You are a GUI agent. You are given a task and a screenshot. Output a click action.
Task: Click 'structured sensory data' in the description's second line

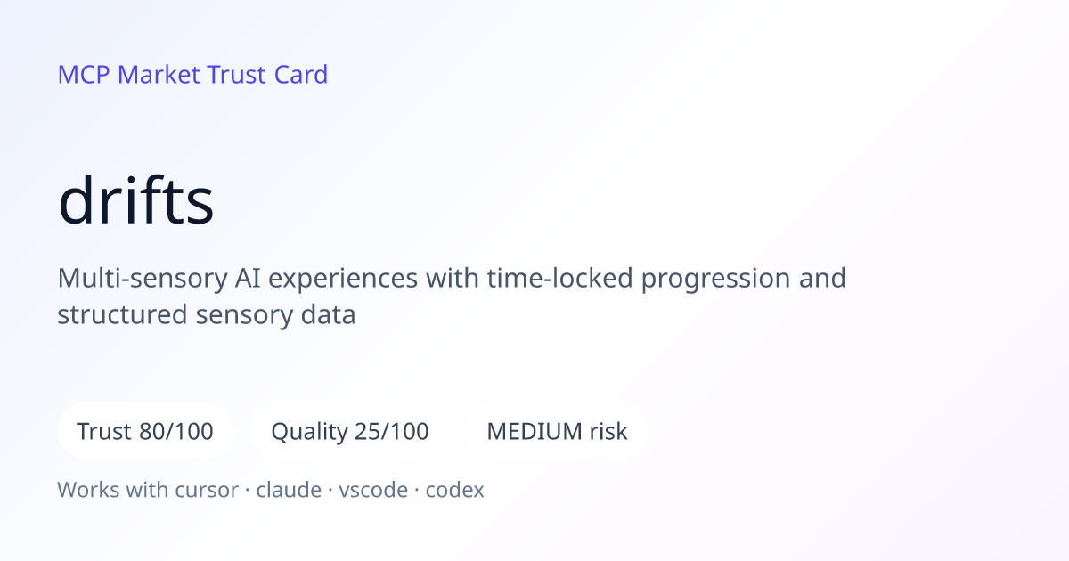click(x=207, y=315)
